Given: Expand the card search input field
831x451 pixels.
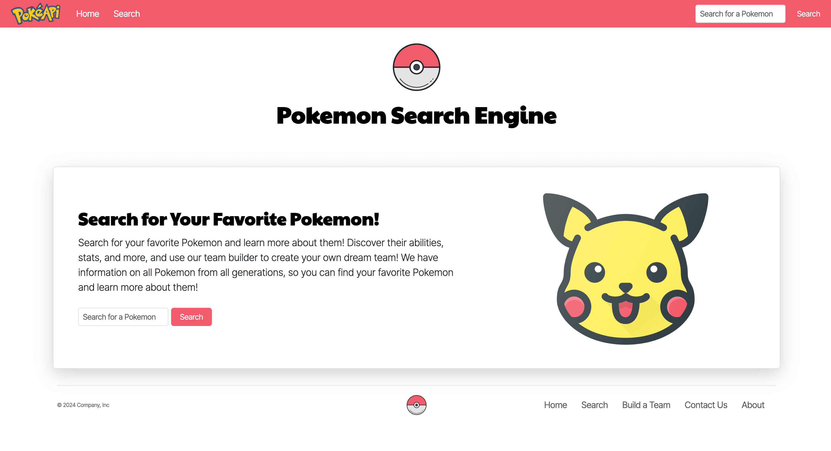Looking at the screenshot, I should point(123,317).
